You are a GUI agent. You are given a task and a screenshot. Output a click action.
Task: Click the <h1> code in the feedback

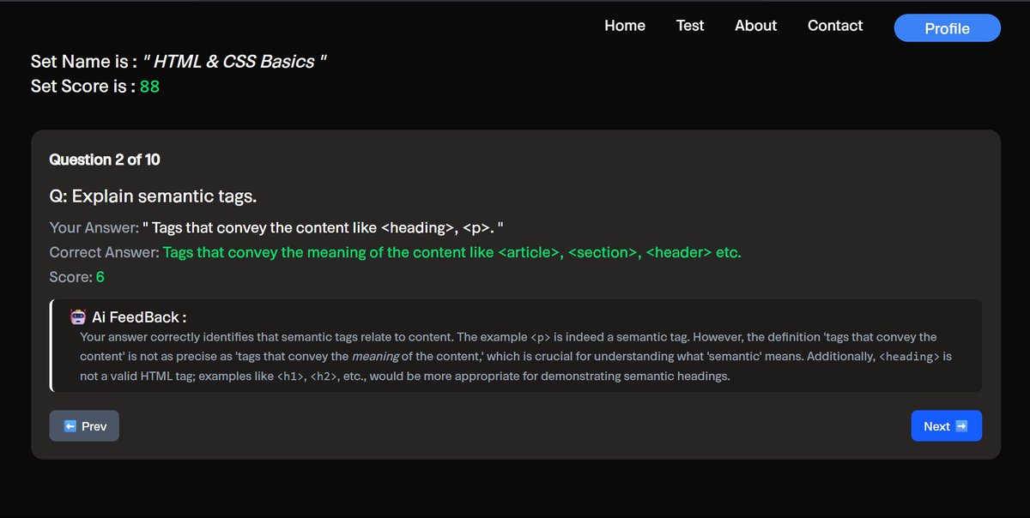point(289,376)
